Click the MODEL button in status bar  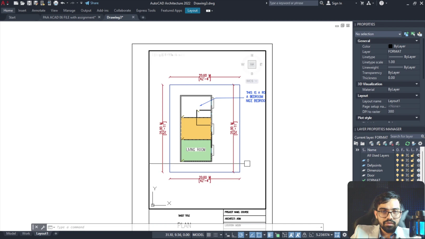point(198,235)
